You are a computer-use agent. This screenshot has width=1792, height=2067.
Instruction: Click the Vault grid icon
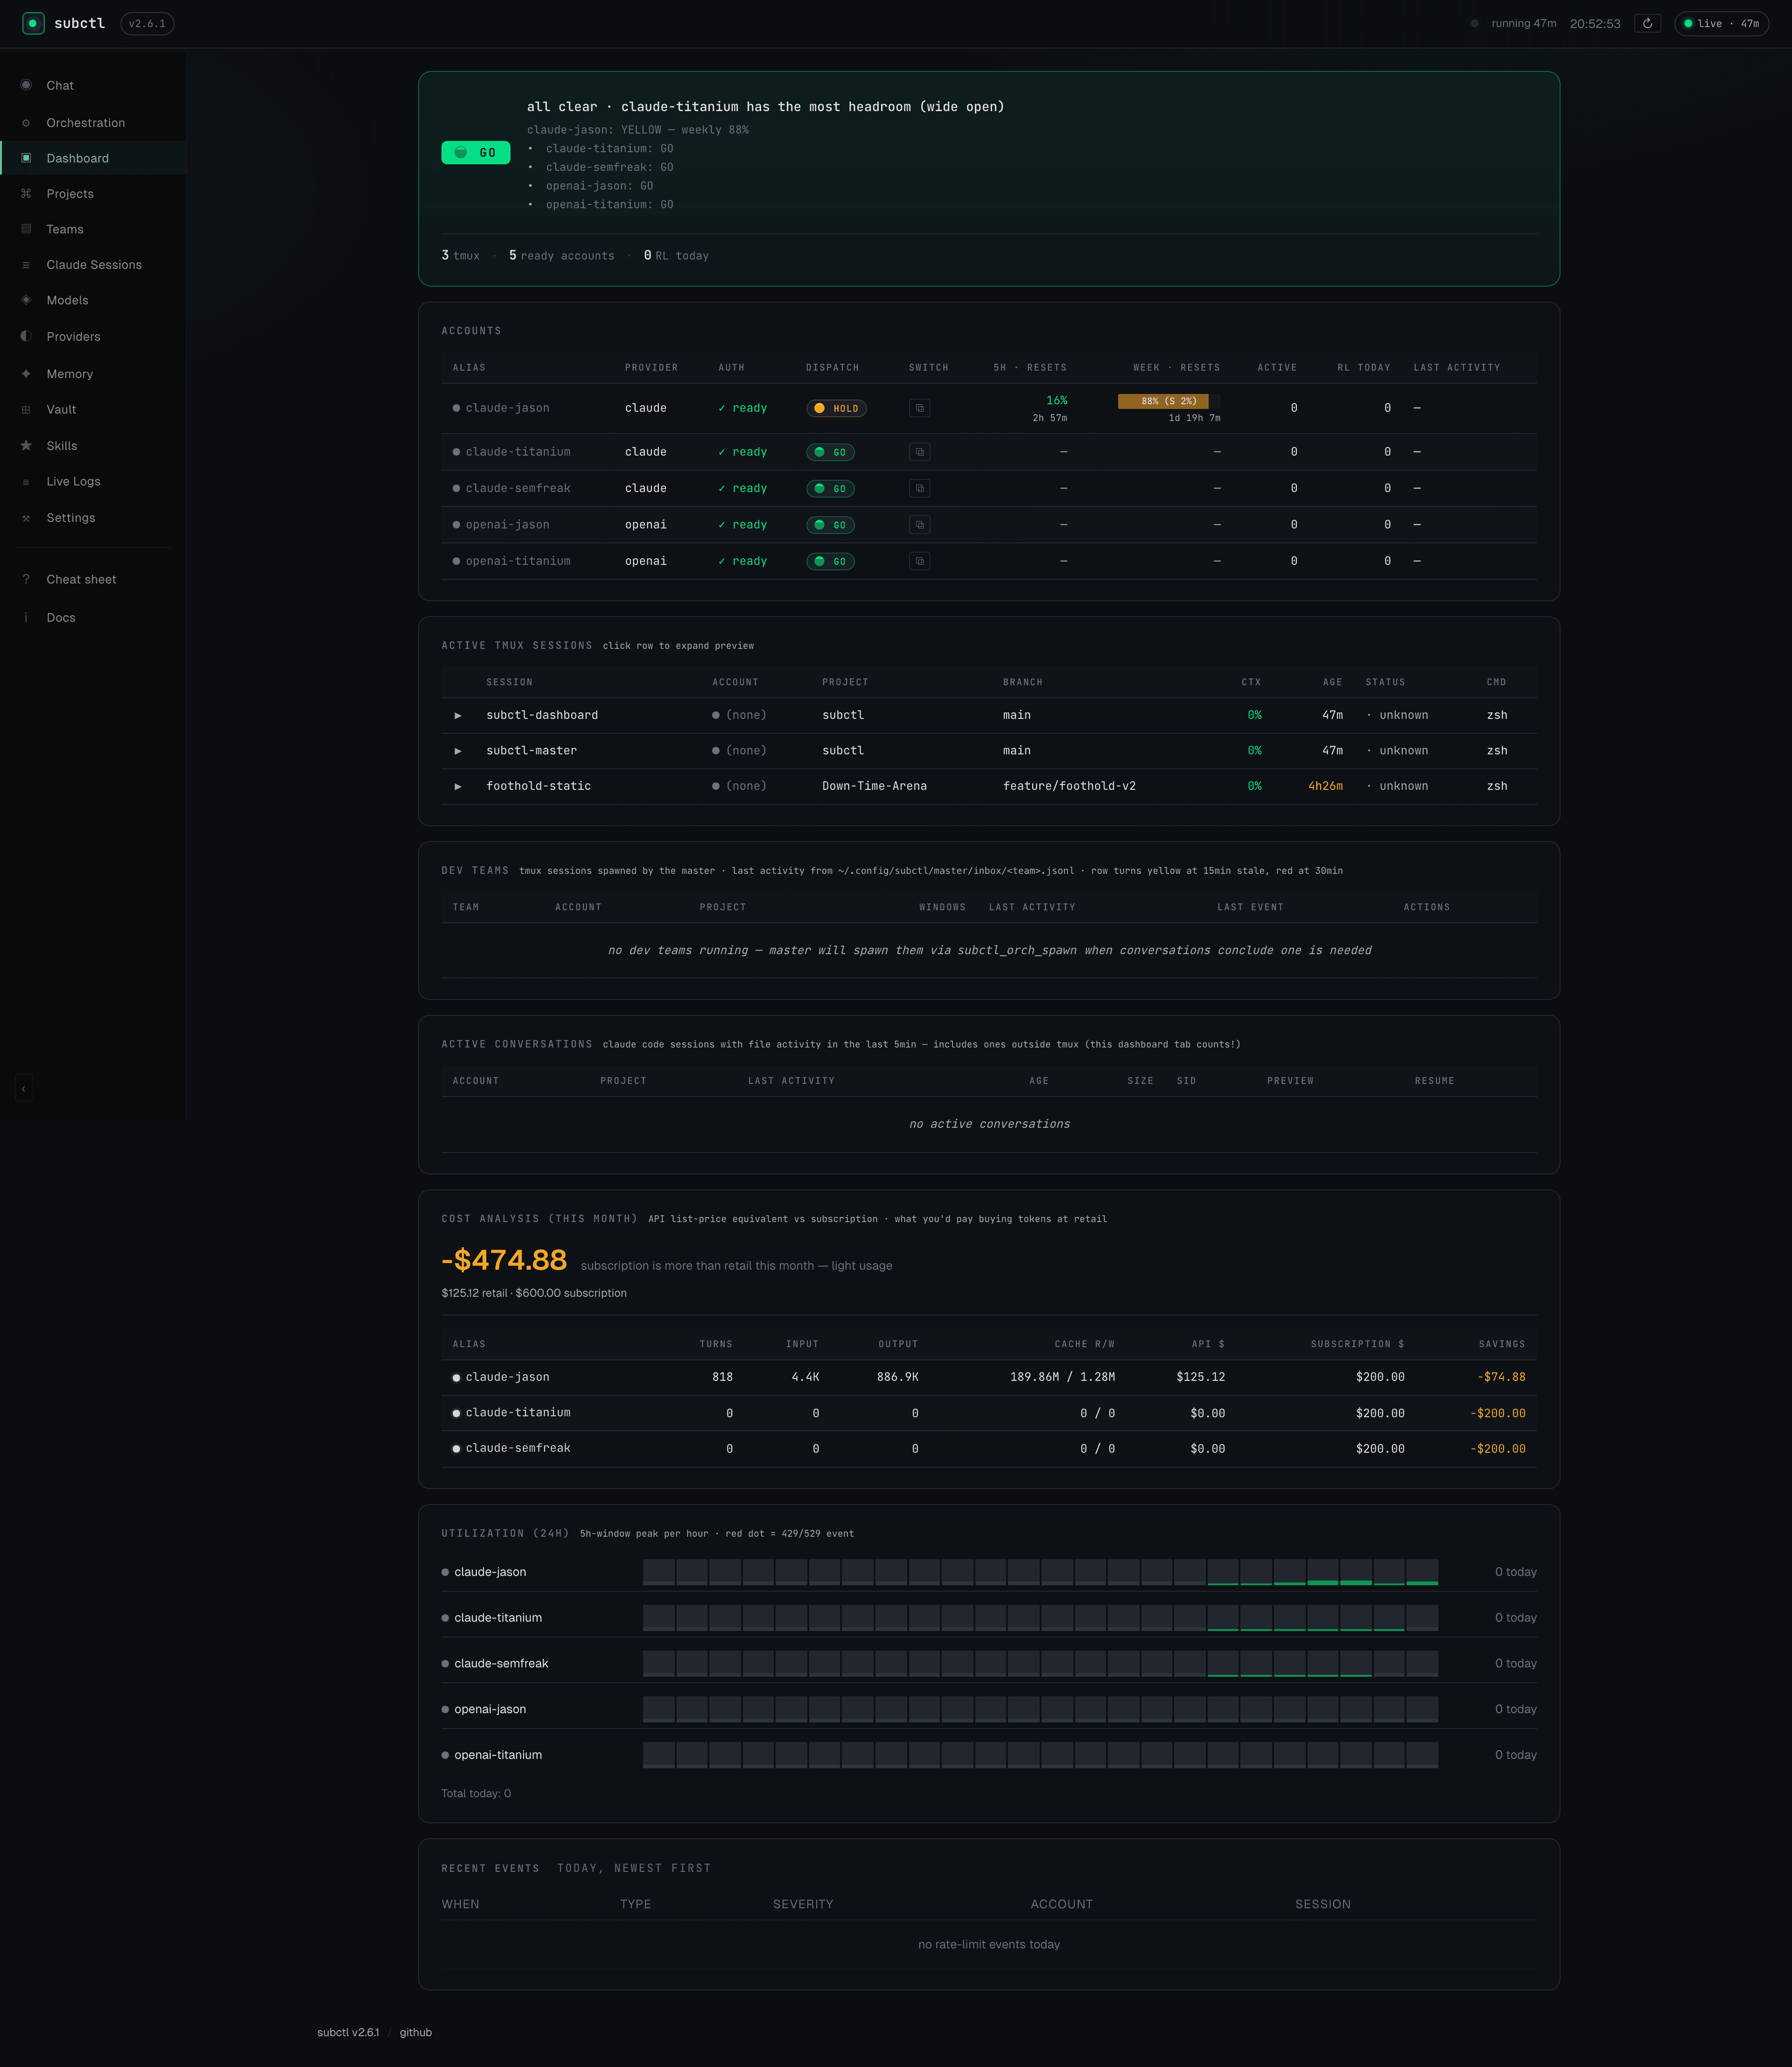26,409
